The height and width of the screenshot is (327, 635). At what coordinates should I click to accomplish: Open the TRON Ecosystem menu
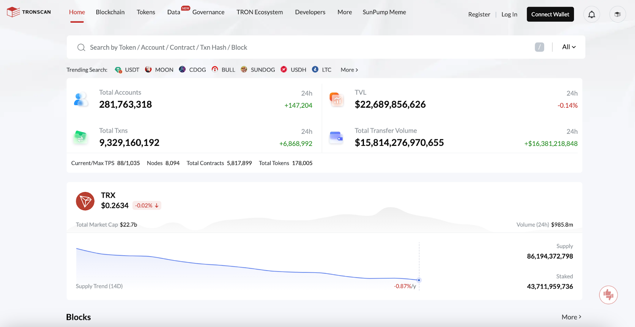[260, 12]
